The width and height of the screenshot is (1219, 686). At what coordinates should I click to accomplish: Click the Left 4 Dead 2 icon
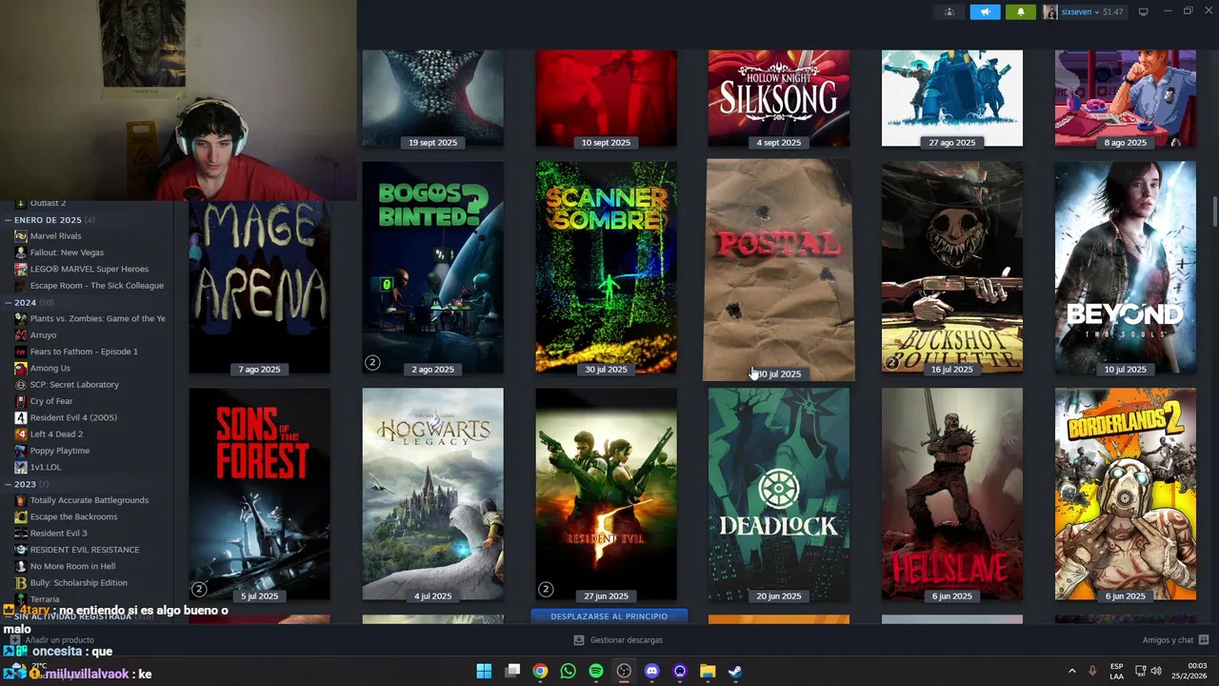[x=21, y=434]
